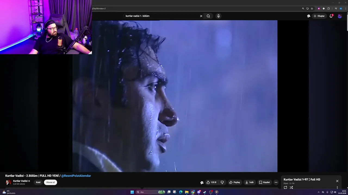Bookmark this page with the star icon
Viewport: 348px width, 195px height.
coord(312,8)
